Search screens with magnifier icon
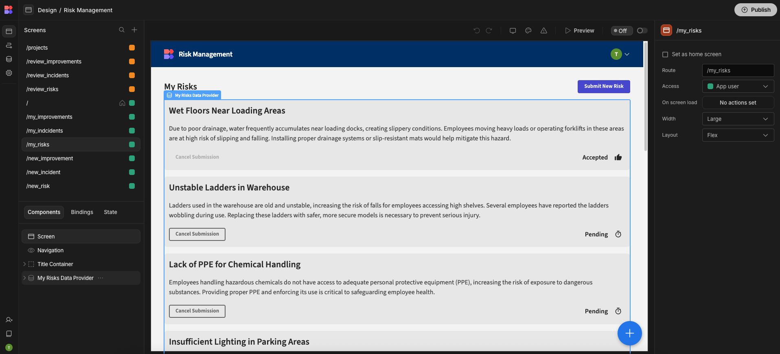780x354 pixels. click(x=122, y=30)
